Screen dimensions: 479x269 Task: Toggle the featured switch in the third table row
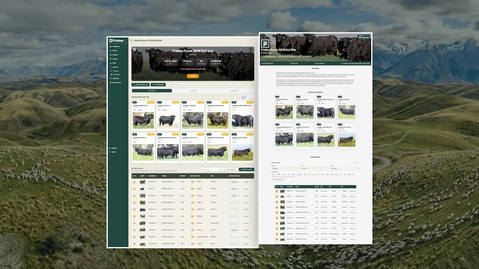point(193,196)
